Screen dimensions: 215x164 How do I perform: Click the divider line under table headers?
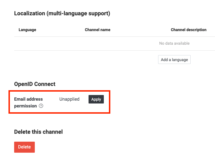[115, 36]
